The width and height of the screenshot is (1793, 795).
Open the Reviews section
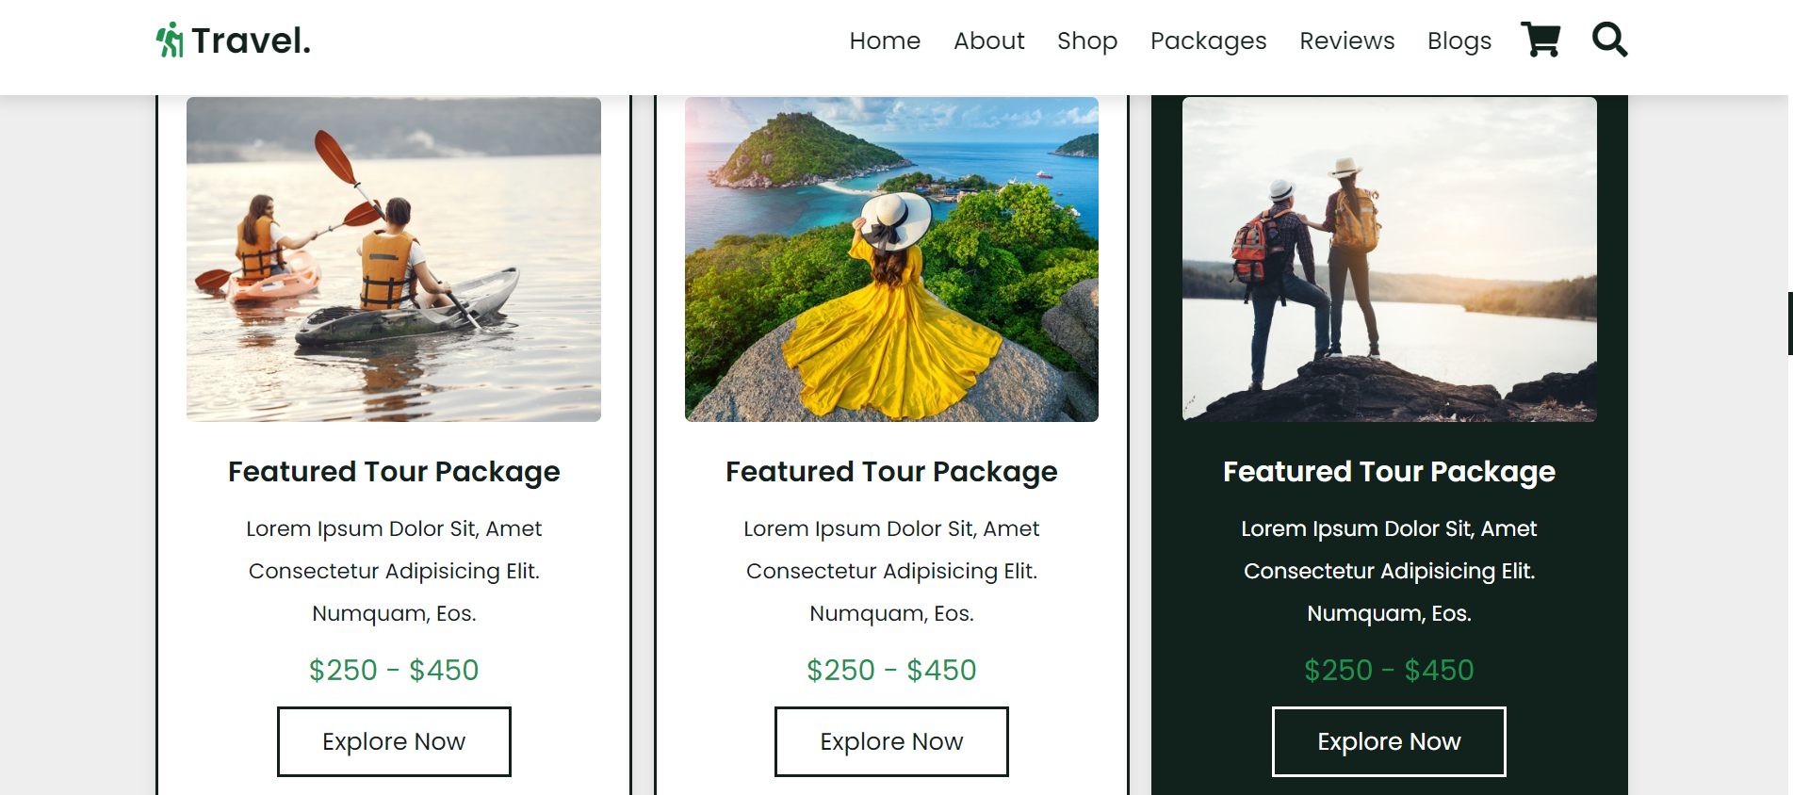click(1346, 41)
